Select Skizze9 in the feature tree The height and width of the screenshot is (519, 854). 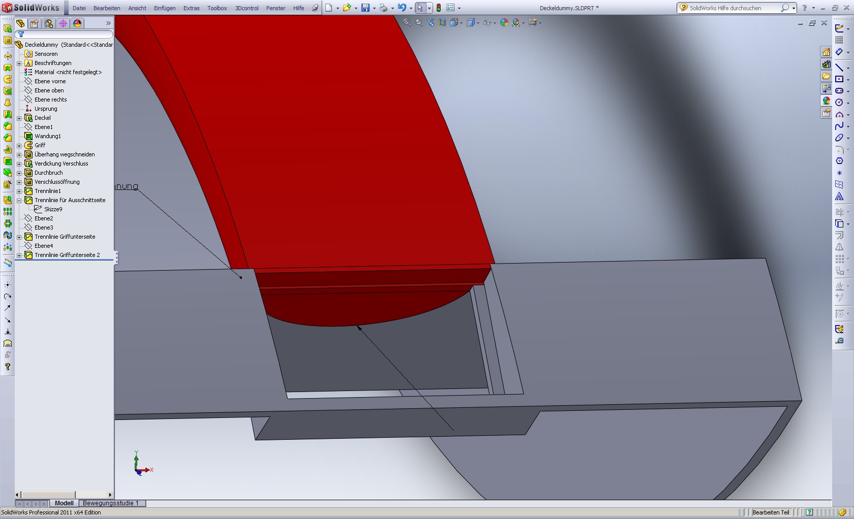[53, 209]
